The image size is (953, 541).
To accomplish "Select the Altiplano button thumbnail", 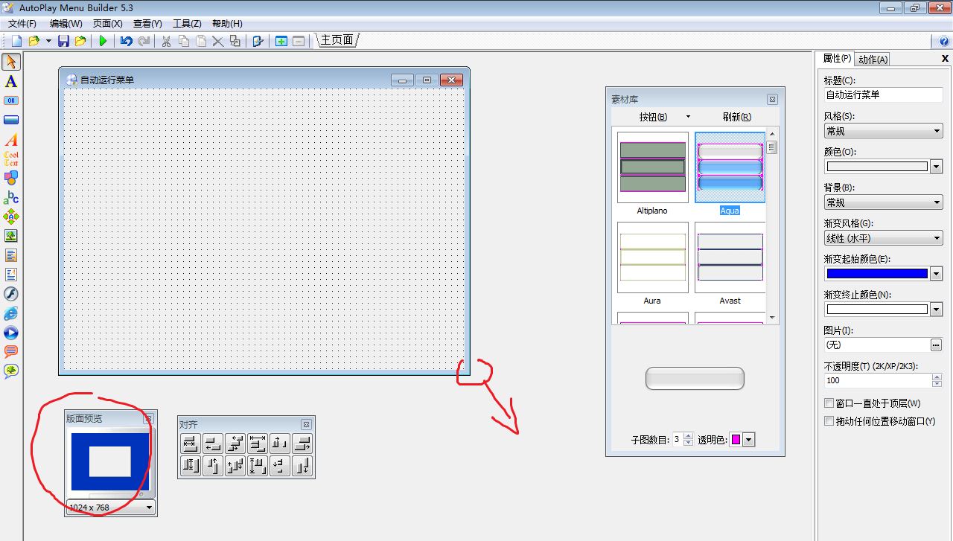I will [653, 167].
